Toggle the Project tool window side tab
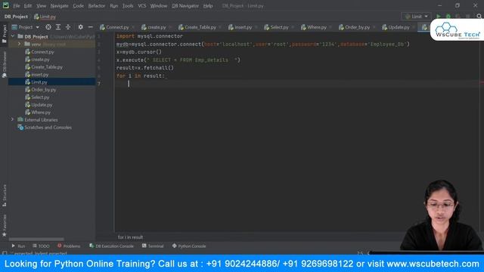The image size is (484, 272). (5, 34)
